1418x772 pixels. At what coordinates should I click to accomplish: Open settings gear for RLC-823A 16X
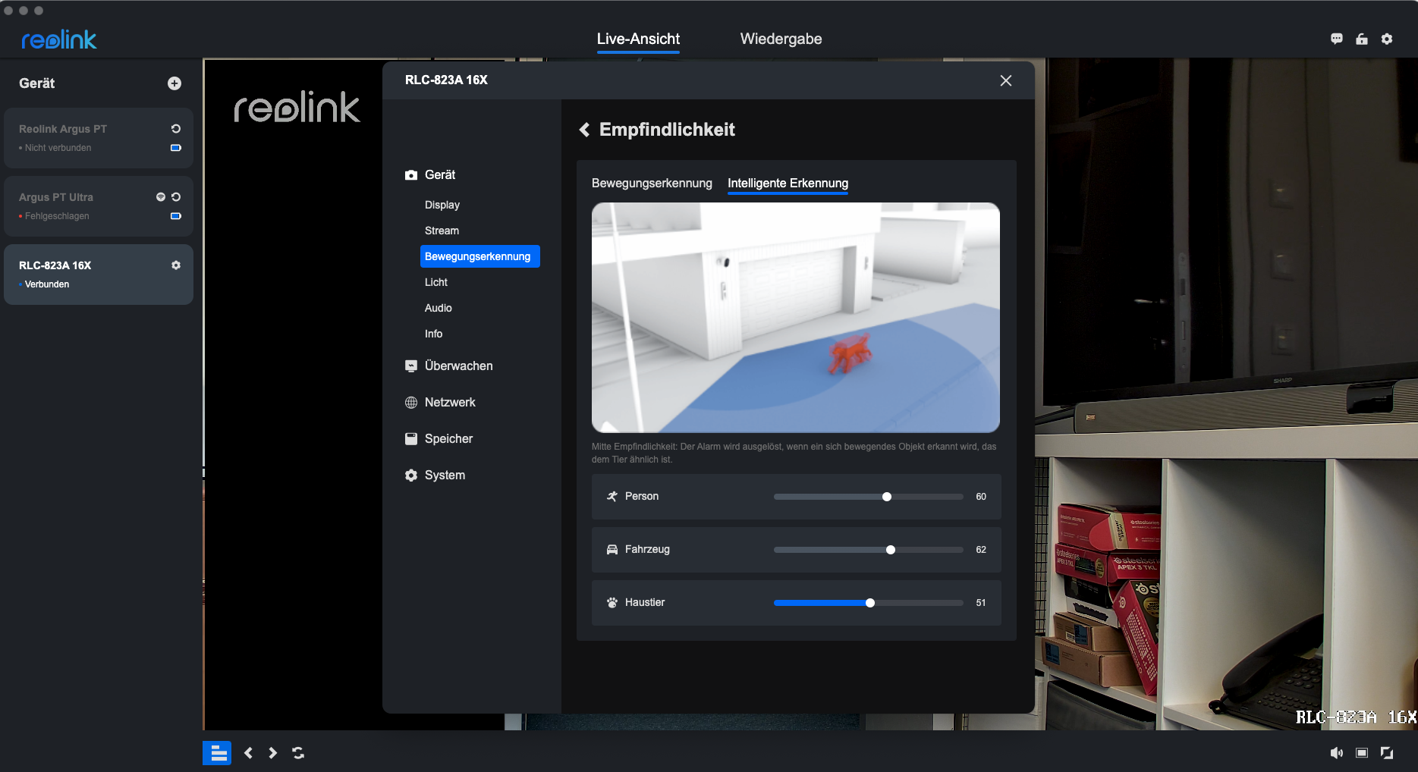pos(176,265)
